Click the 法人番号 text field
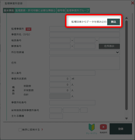The width and height of the screenshot is (135, 140). click(x=72, y=73)
